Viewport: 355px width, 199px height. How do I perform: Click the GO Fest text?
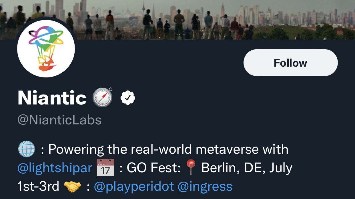[x=154, y=168]
